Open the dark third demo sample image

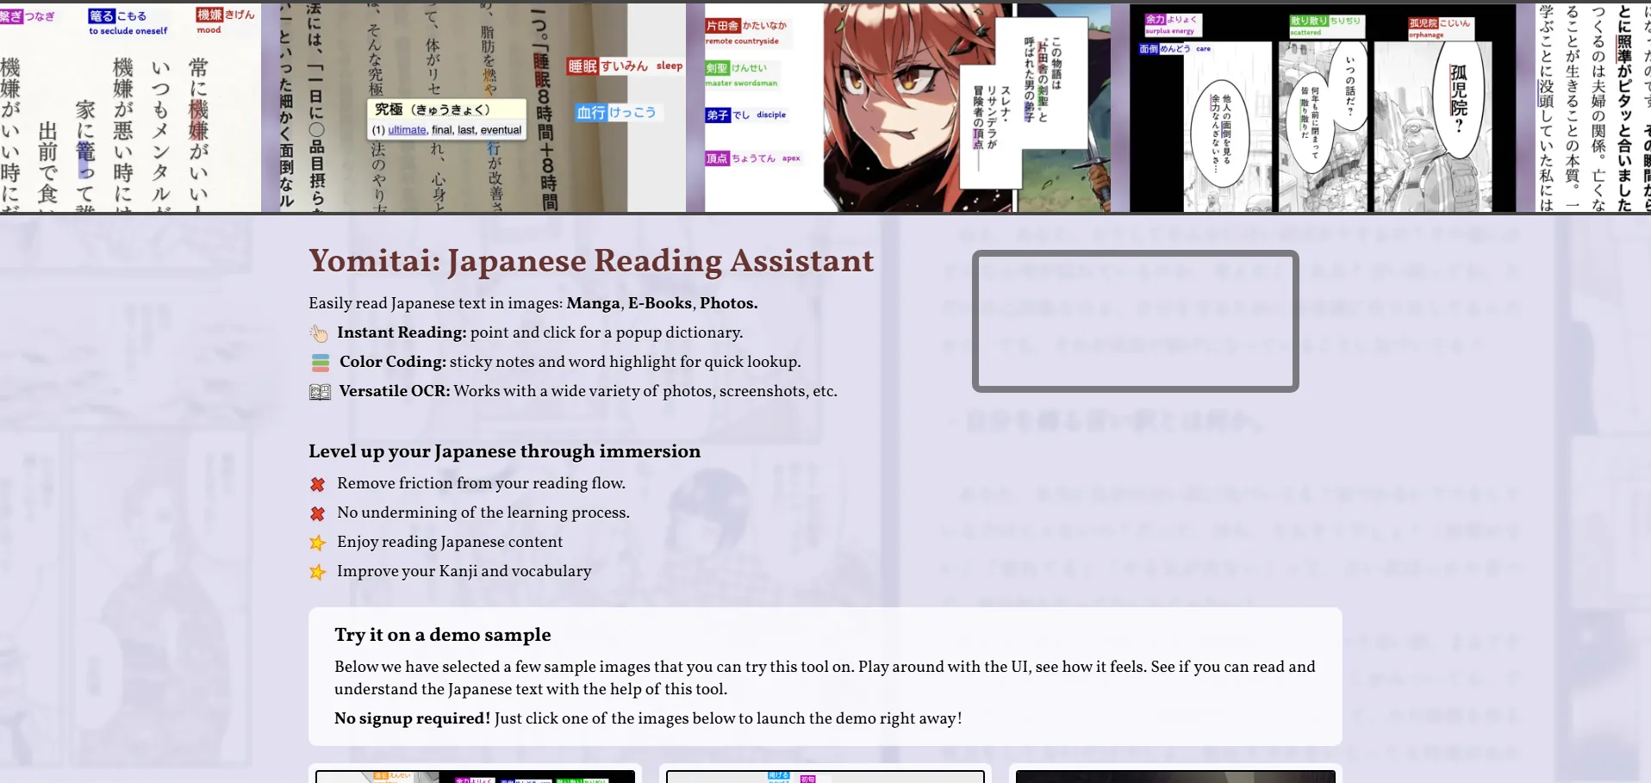[1174, 775]
